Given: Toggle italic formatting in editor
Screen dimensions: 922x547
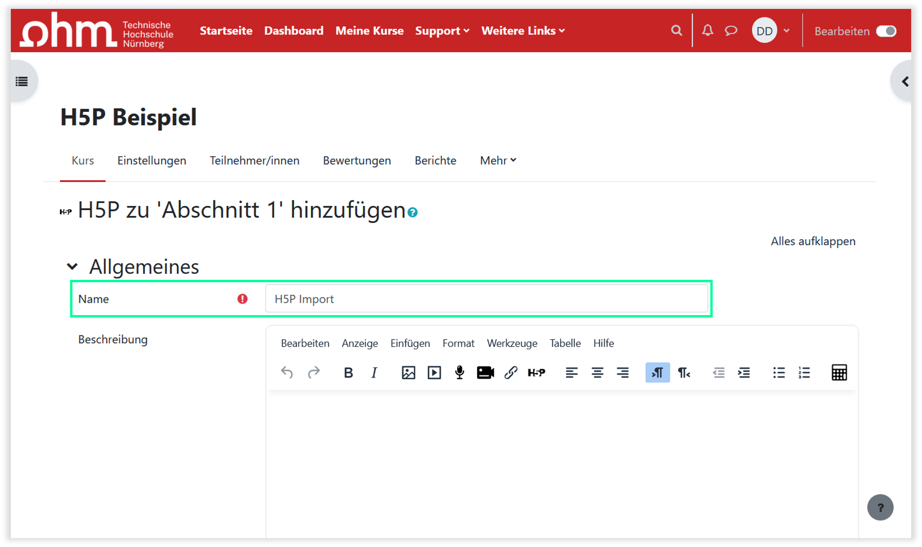Looking at the screenshot, I should 374,373.
